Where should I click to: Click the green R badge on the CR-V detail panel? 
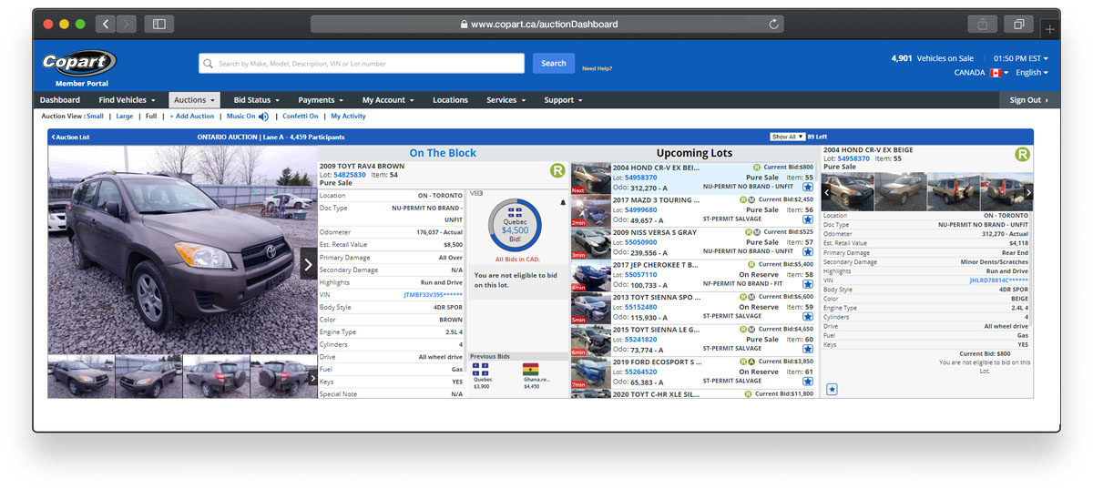1023,155
